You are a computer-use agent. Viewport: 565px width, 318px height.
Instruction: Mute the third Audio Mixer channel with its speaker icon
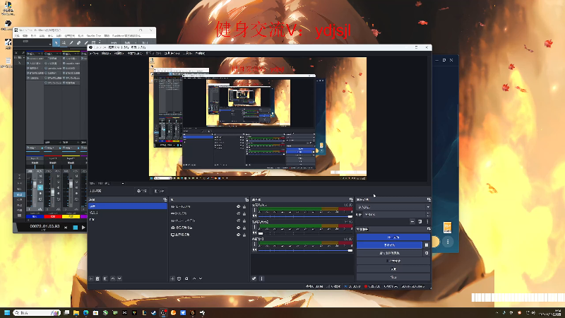pyautogui.click(x=255, y=250)
